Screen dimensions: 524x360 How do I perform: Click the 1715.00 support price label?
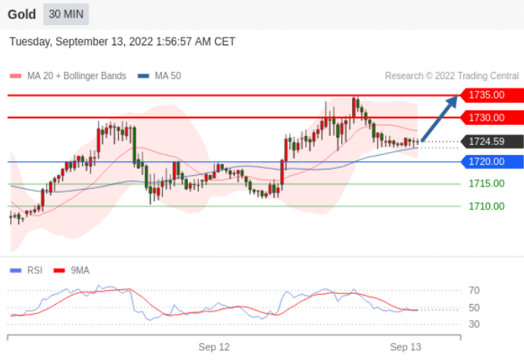(x=486, y=183)
